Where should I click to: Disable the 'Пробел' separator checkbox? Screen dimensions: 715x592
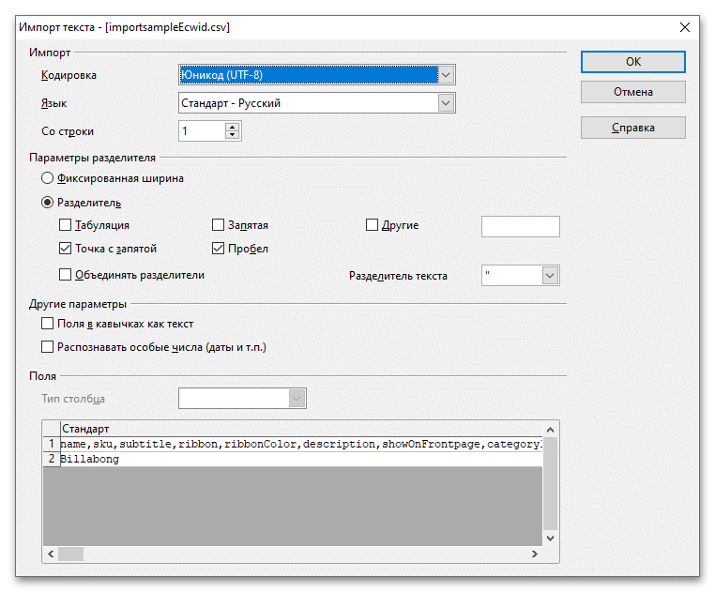[219, 249]
